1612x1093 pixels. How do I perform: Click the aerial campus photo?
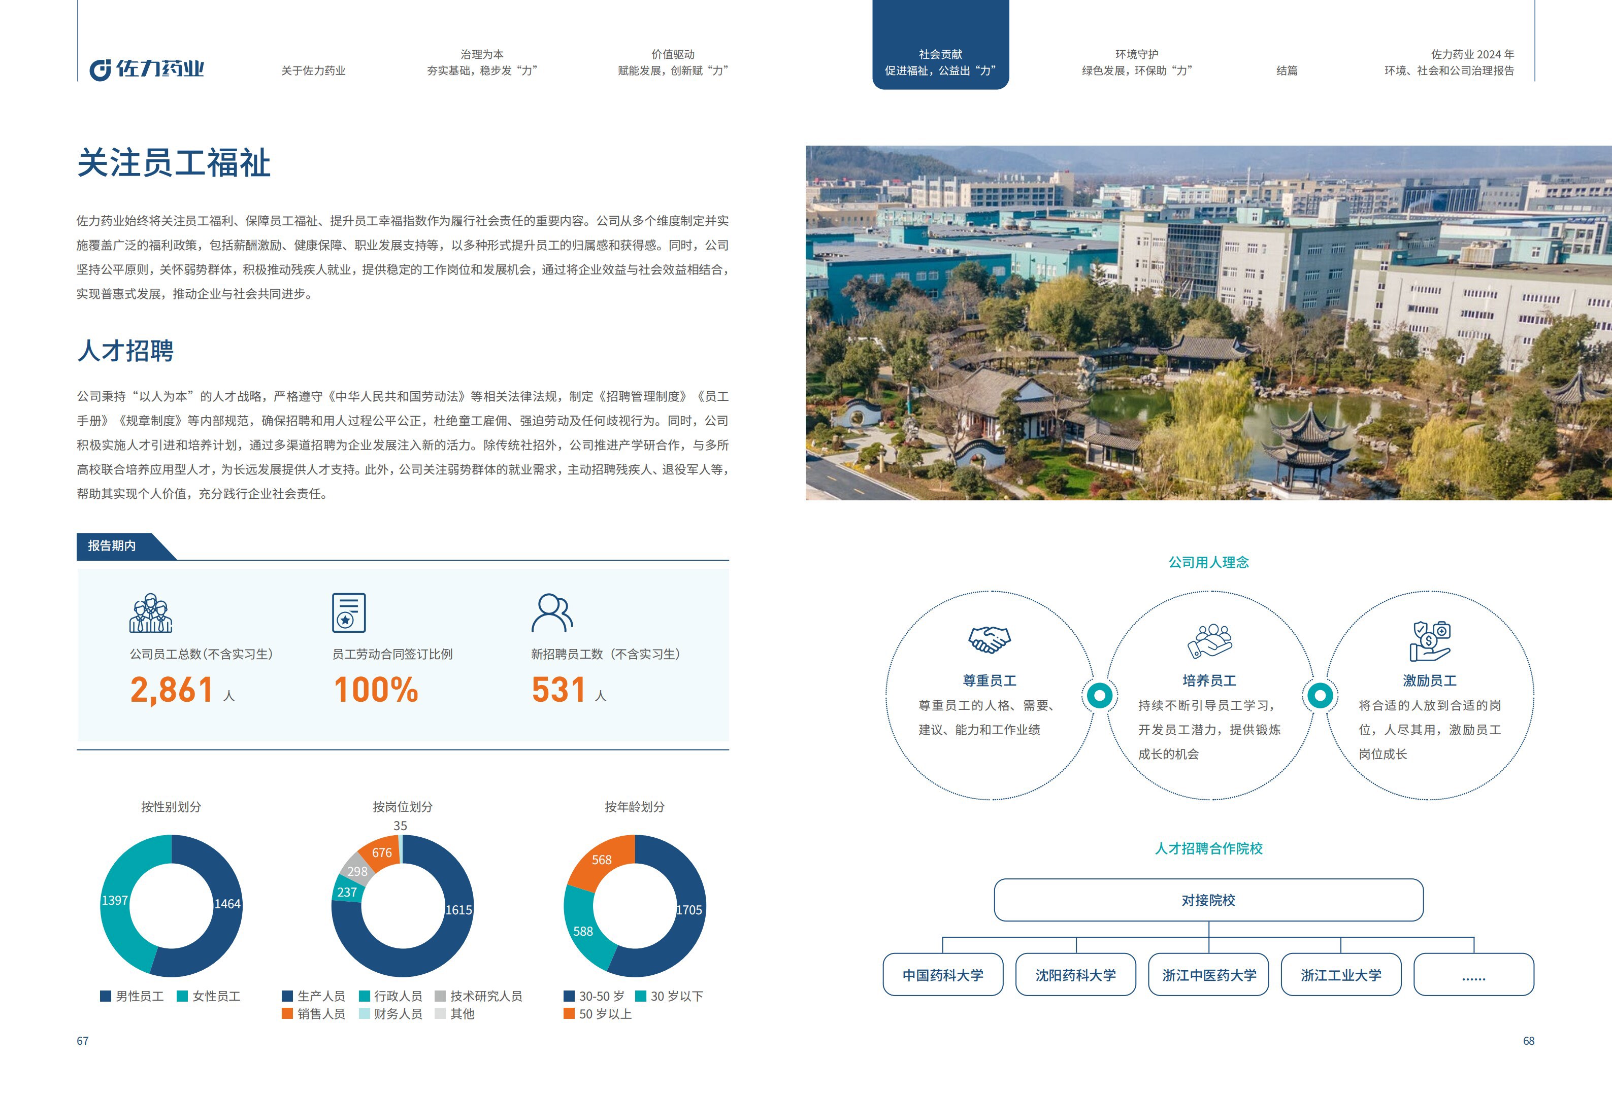coord(1208,323)
